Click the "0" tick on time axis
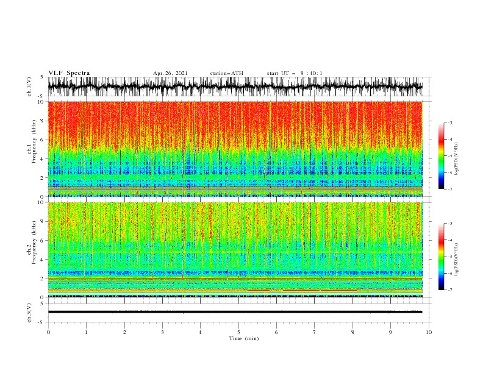This screenshot has height=373, width=483. tap(48, 332)
